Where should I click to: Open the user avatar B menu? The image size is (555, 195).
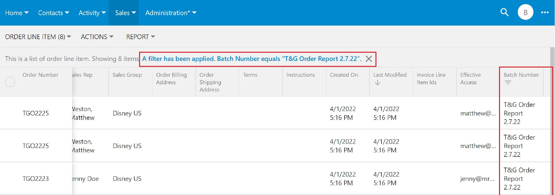[525, 13]
